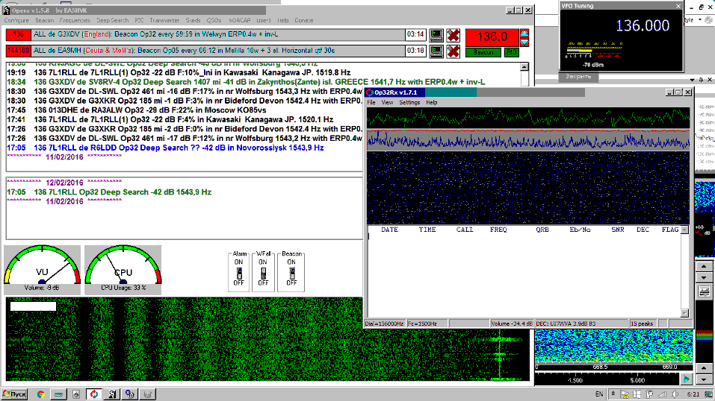Click the Op32Rx decode list scrollbar down arrow
Image resolution: width=715 pixels, height=401 pixels.
point(684,312)
